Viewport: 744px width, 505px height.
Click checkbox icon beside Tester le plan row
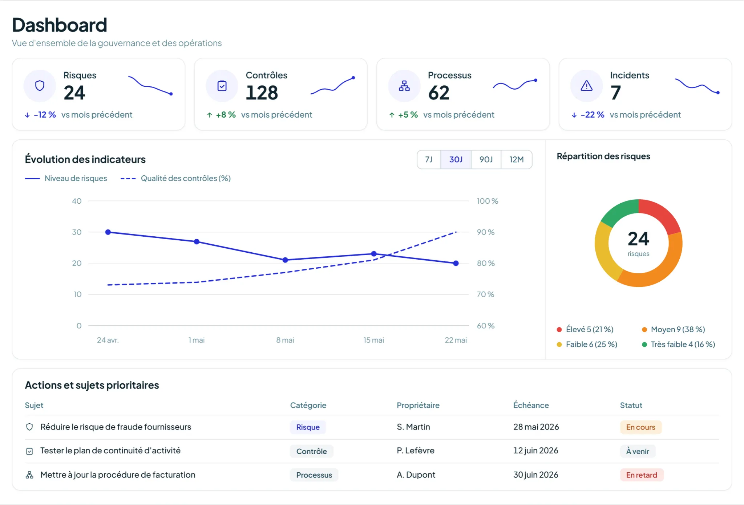(x=30, y=451)
